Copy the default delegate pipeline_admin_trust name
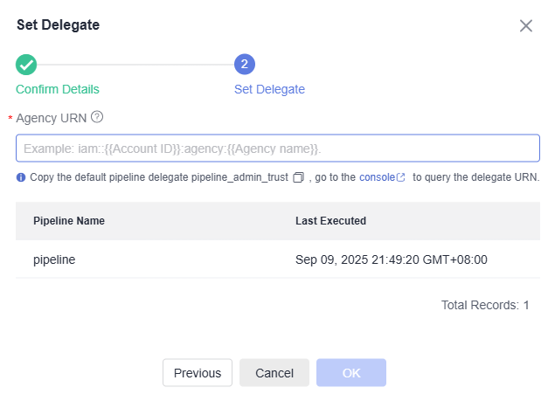The width and height of the screenshot is (555, 401). click(298, 177)
